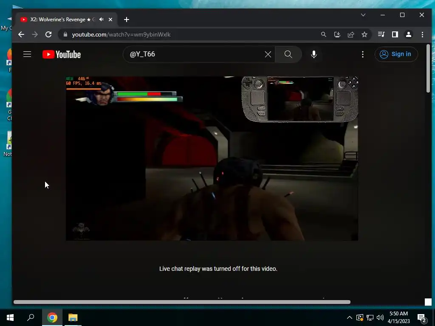The height and width of the screenshot is (326, 435).
Task: Open Chrome three-dot menu
Action: coord(422,34)
